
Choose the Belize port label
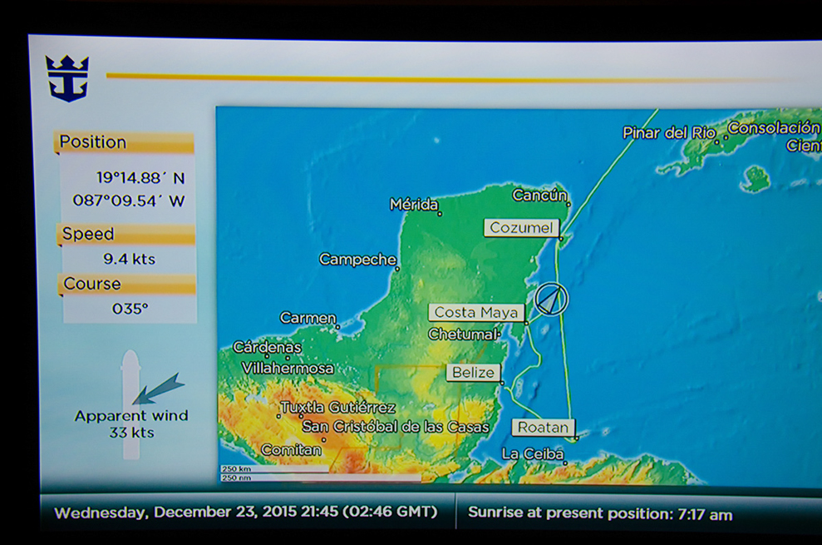point(473,373)
